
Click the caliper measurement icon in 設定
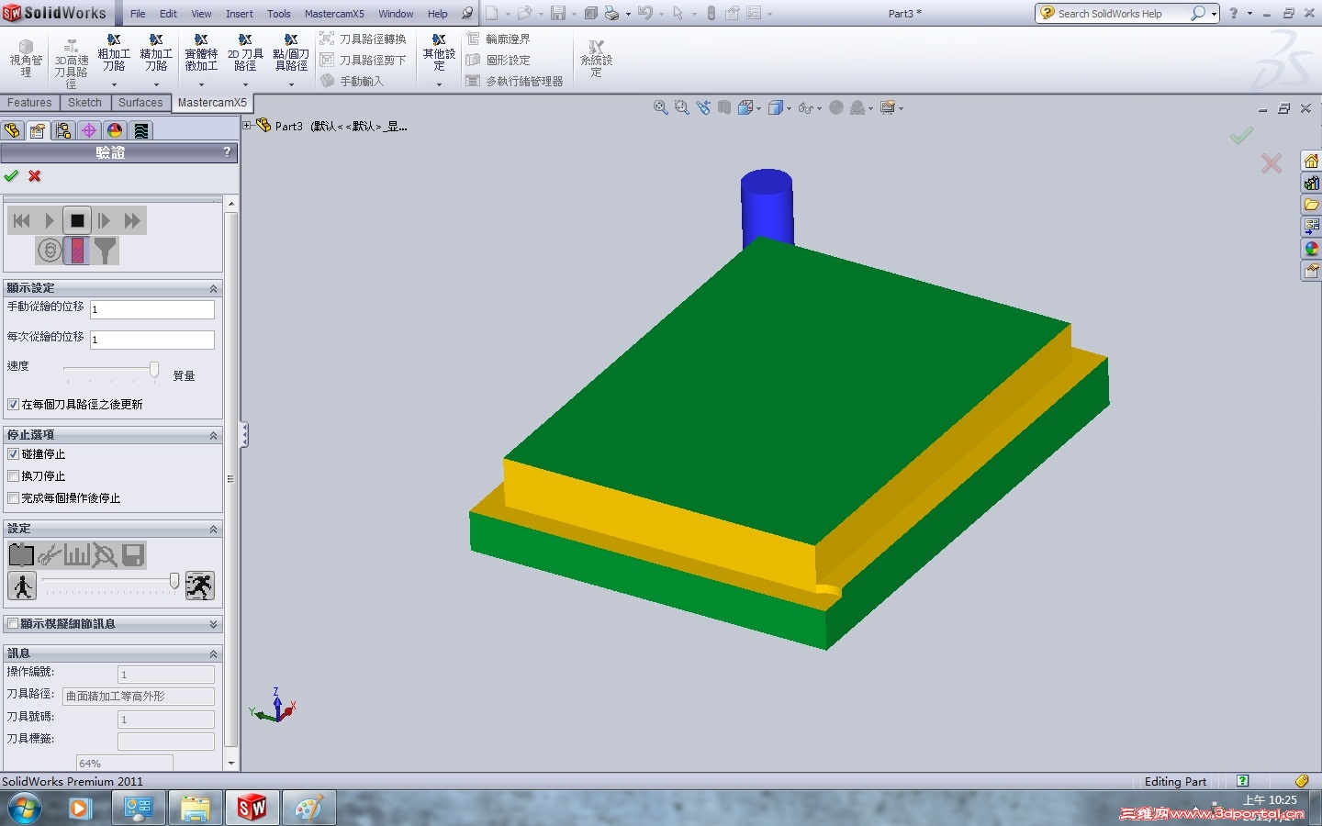pos(50,554)
